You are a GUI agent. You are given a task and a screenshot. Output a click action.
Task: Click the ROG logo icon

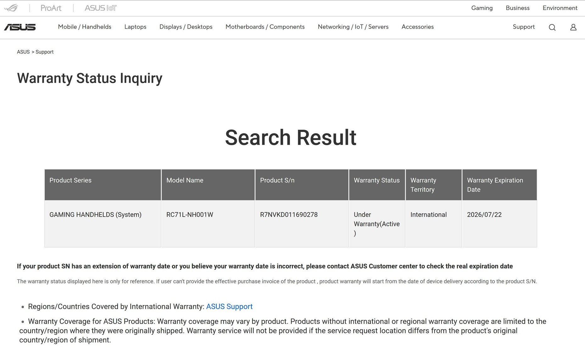(11, 8)
